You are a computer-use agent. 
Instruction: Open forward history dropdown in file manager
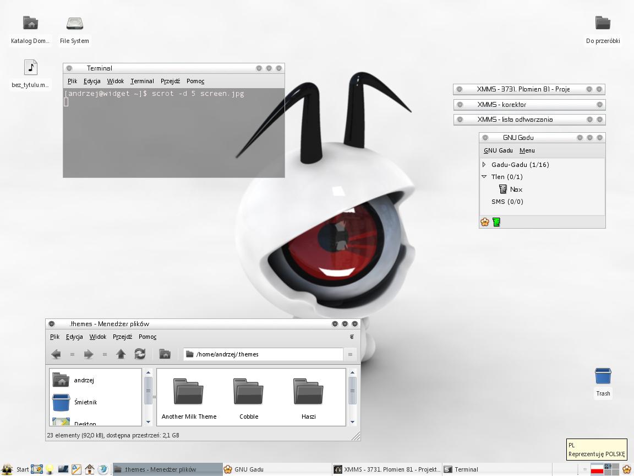[x=105, y=355]
